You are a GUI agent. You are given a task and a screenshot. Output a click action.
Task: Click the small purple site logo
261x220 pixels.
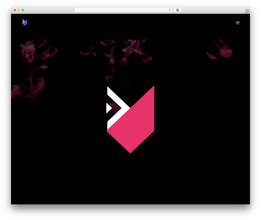25,22
